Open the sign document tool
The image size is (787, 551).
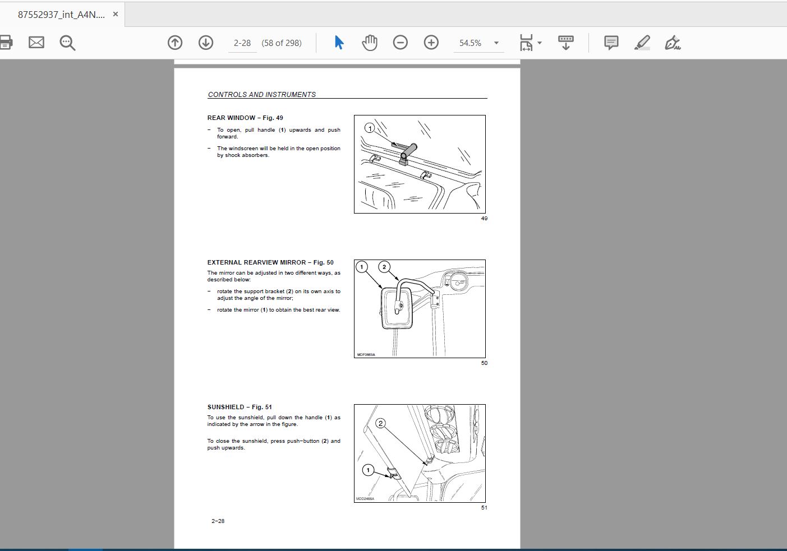[x=673, y=43]
